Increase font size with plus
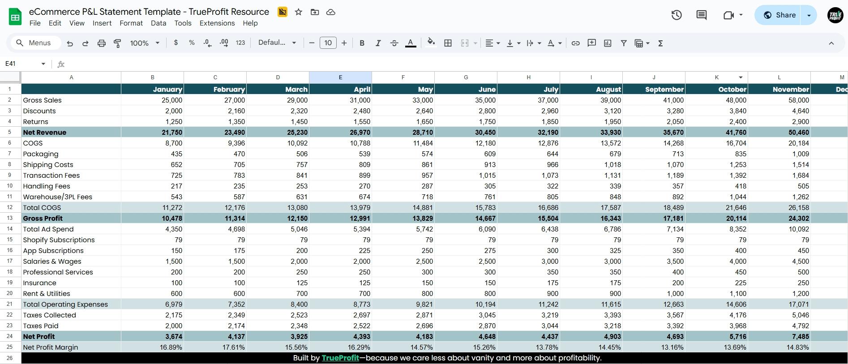Viewport: 848px width, 364px height. point(344,43)
